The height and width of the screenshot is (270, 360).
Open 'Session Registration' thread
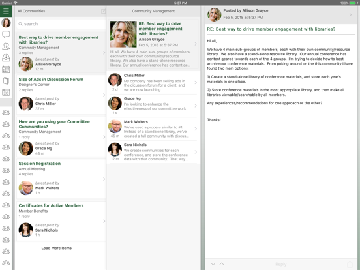61,179
